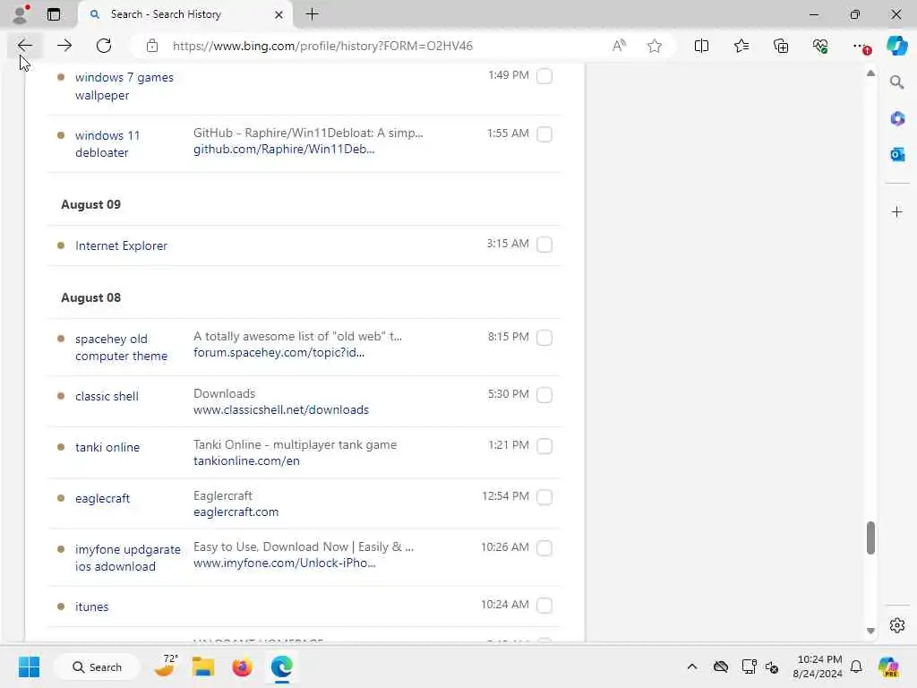Open Browser essentials heart icon
The width and height of the screenshot is (917, 688).
coord(820,46)
